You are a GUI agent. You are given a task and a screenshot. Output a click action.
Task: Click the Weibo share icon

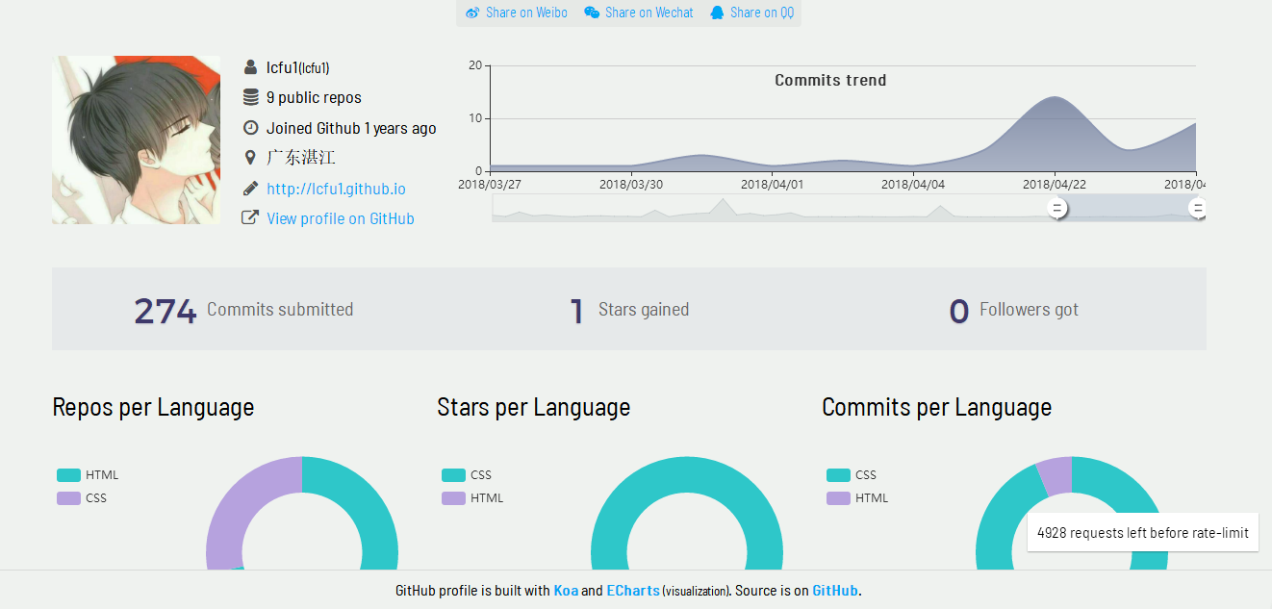tap(472, 13)
